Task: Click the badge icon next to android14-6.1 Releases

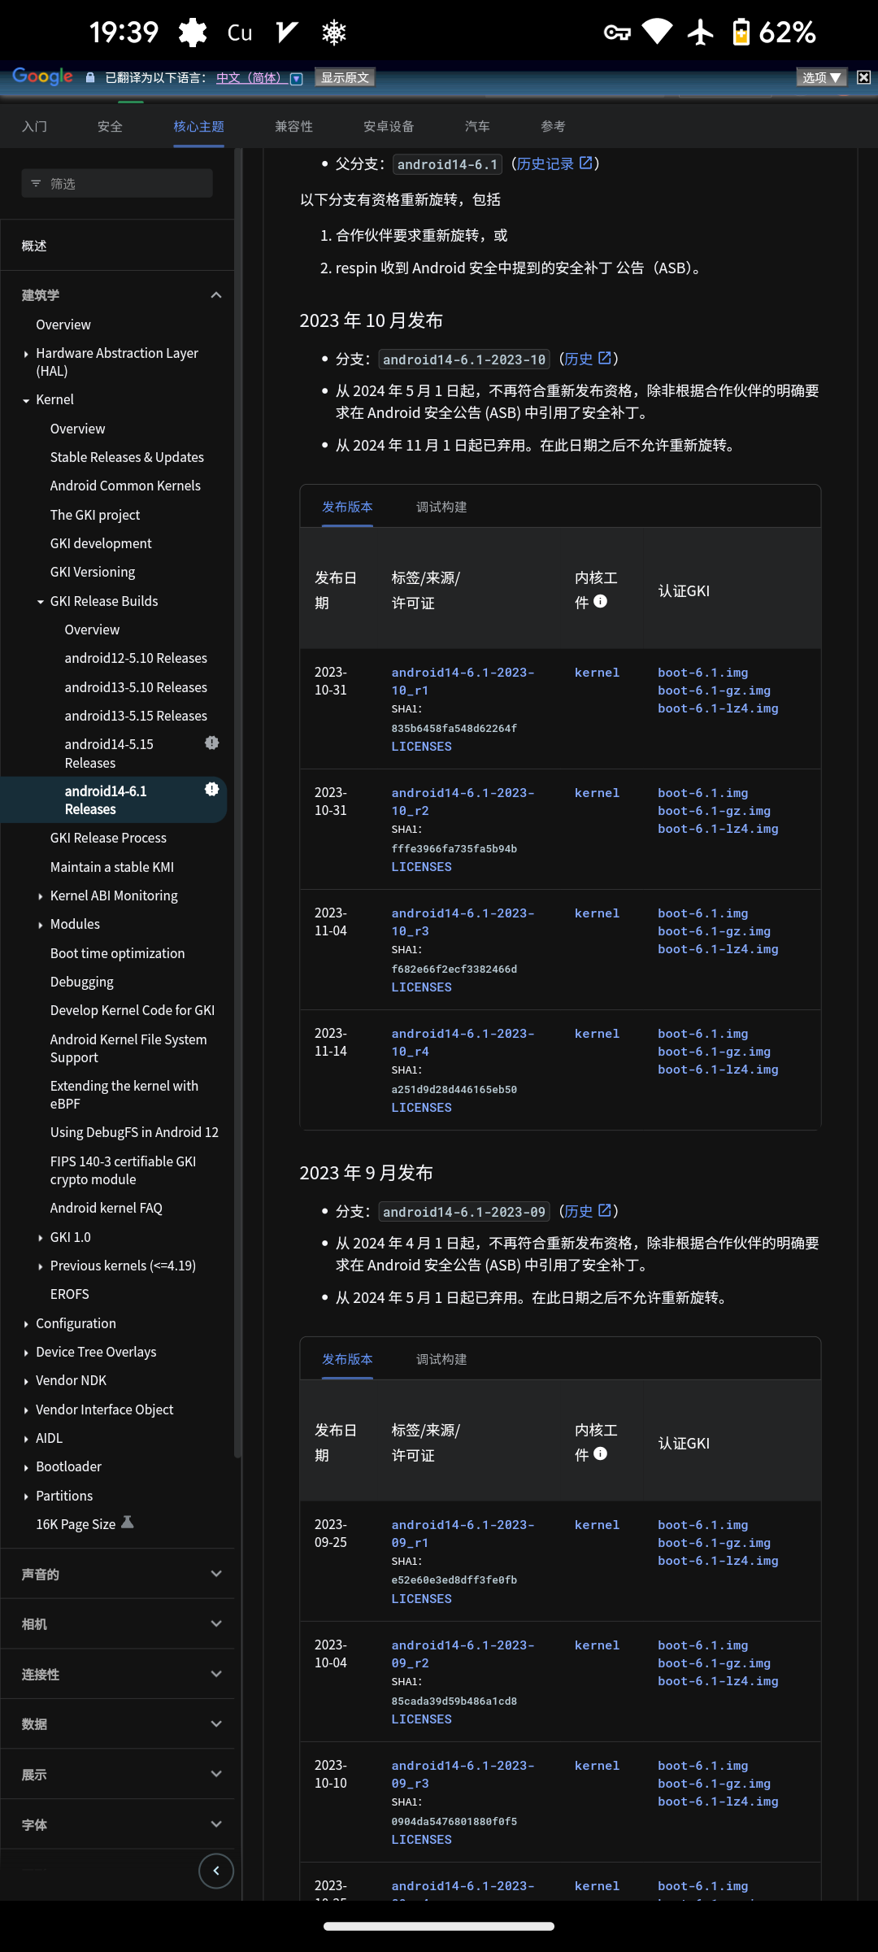Action: pos(211,790)
